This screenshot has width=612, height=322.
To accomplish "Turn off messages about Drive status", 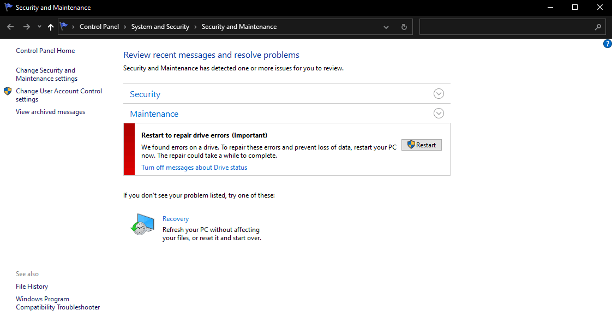I will coord(194,168).
